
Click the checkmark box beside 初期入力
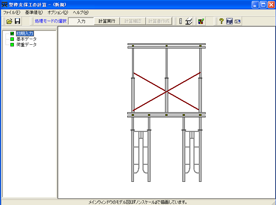coord(12,33)
